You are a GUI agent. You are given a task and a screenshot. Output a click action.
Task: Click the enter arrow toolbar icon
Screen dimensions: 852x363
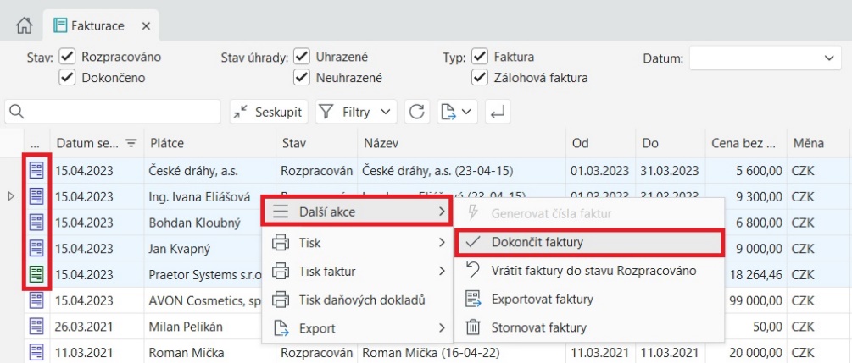(498, 111)
